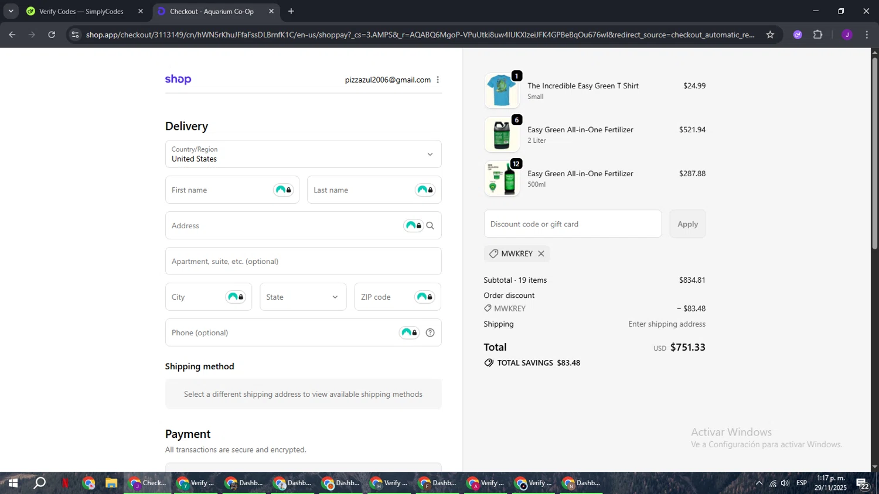Image resolution: width=879 pixels, height=494 pixels.
Task: Remove the MWKREY discount code
Action: pos(541,253)
